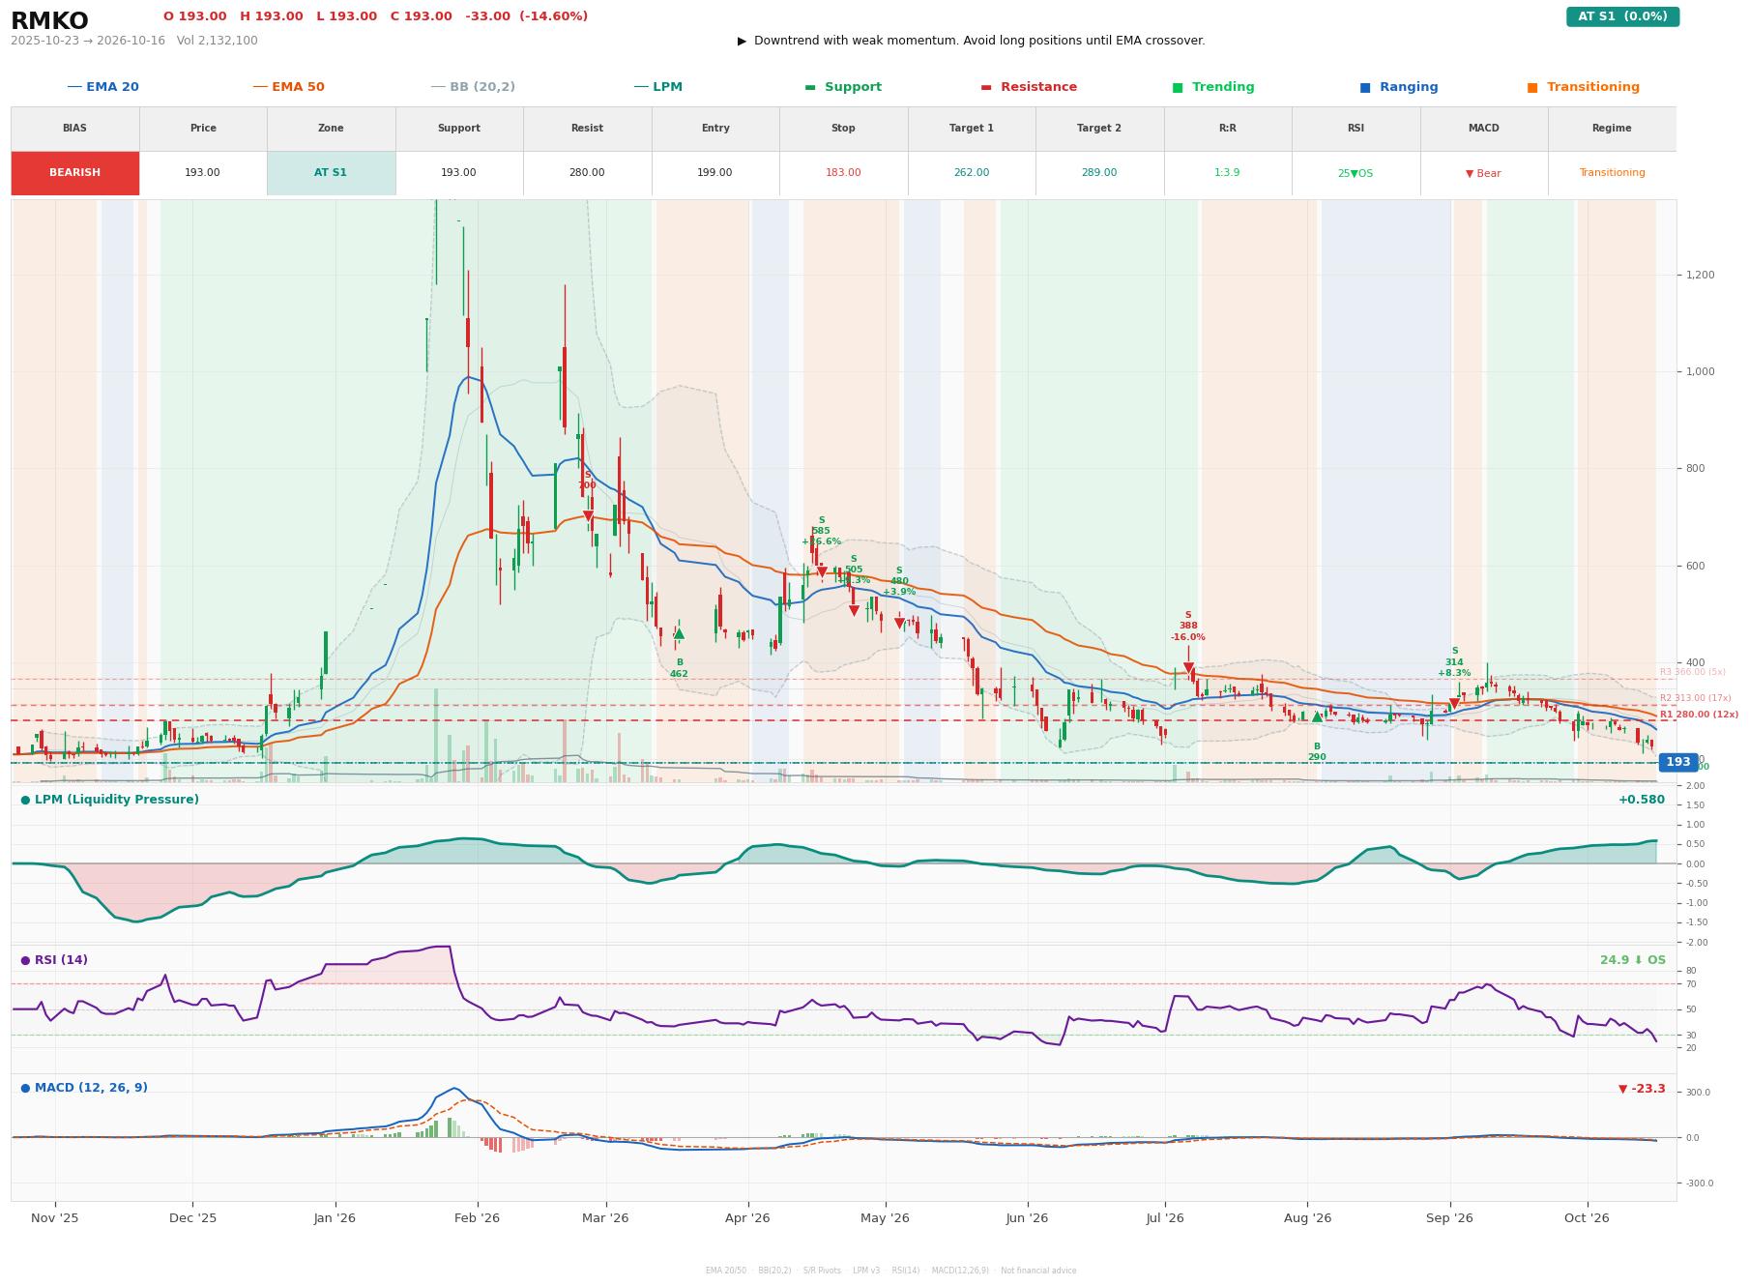Click the Target 1 value 262.00
Screen dimensions: 1749x1286
pyautogui.click(x=972, y=173)
